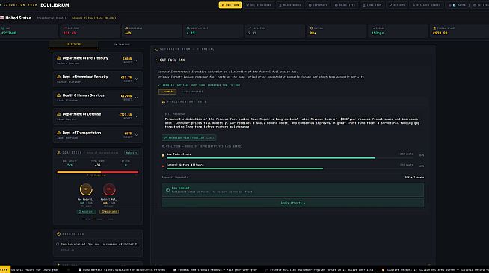Open the Long Term panel
Image resolution: width=489 pixels, height=273 pixels.
(372, 5)
